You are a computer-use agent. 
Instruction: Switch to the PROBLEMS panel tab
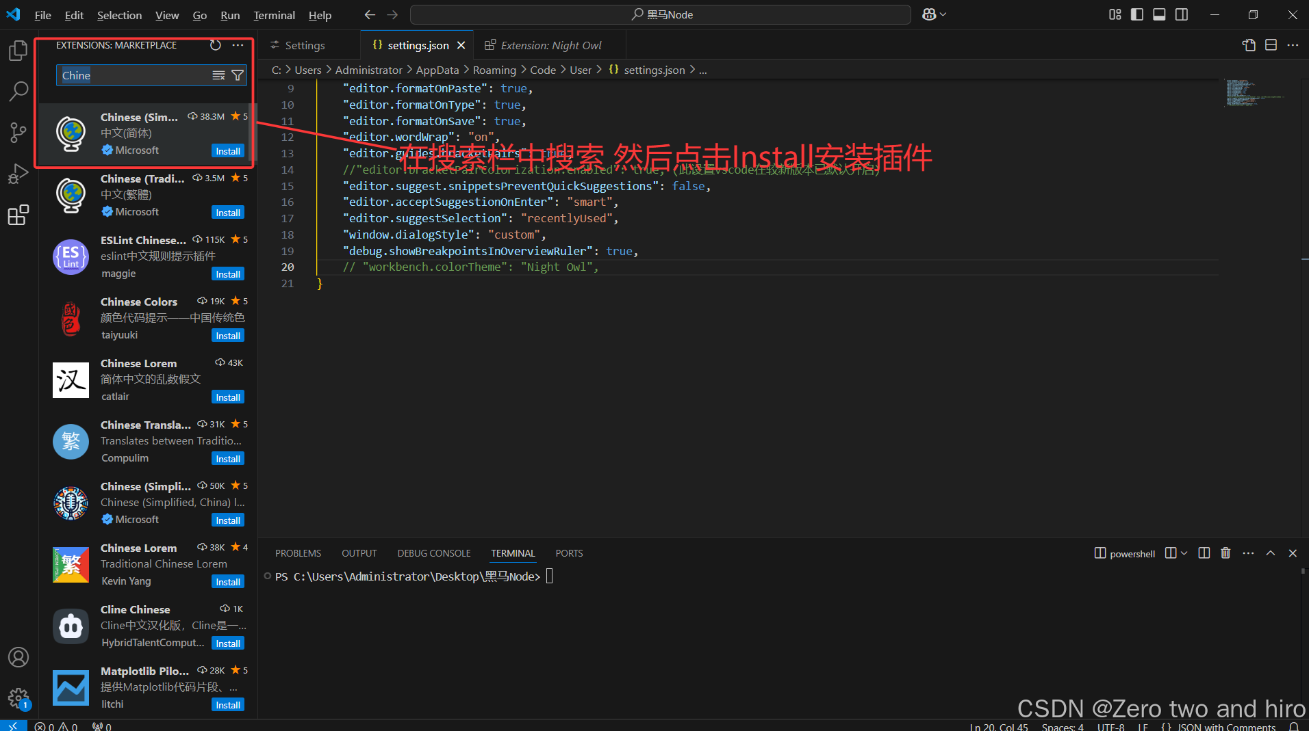click(298, 553)
